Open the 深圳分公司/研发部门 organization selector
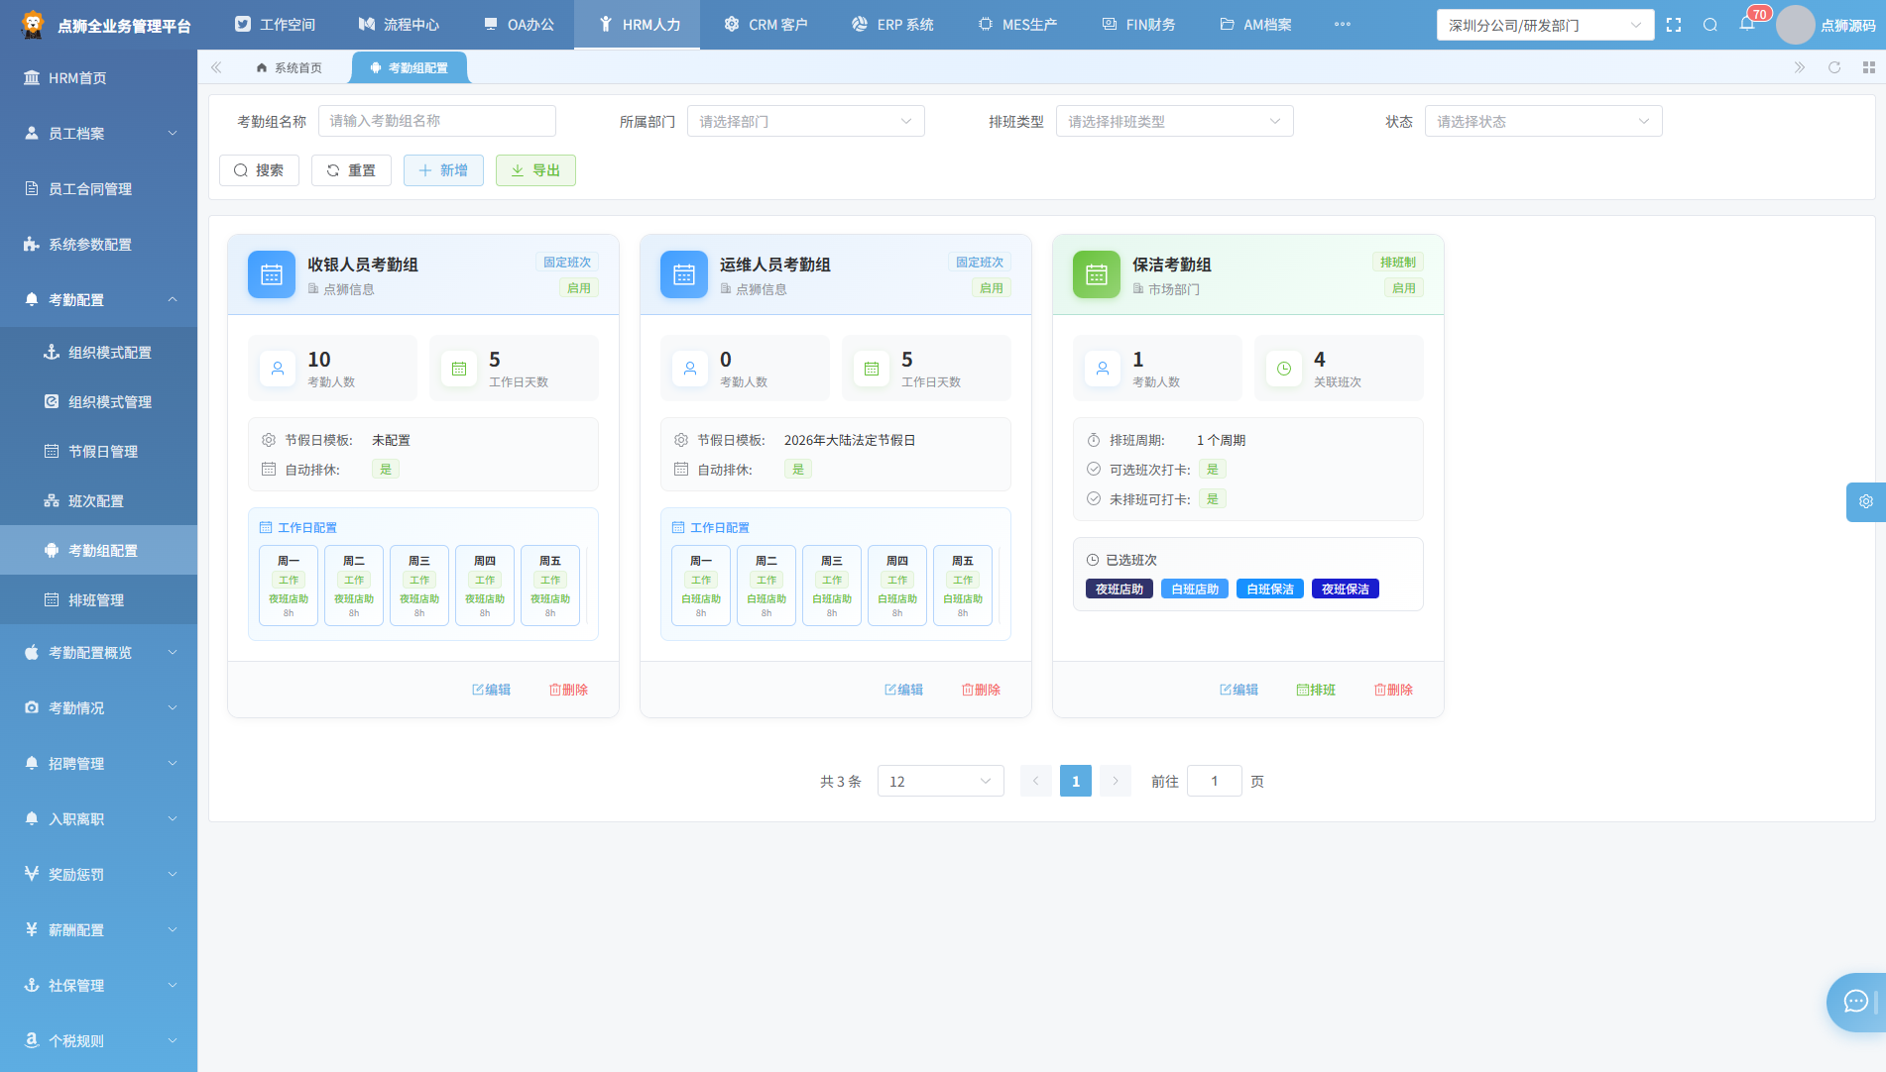The width and height of the screenshot is (1886, 1072). coord(1545,25)
